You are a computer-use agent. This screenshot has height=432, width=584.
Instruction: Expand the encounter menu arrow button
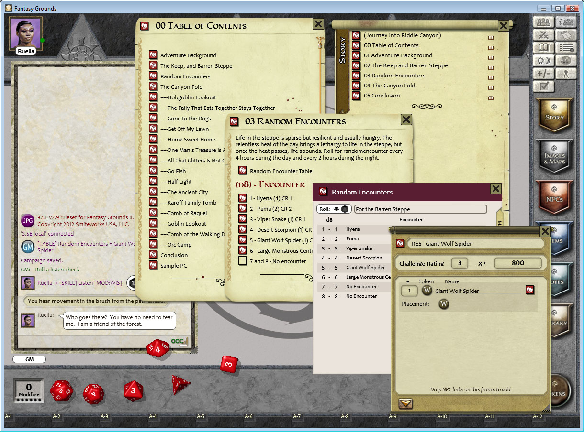(x=405, y=404)
